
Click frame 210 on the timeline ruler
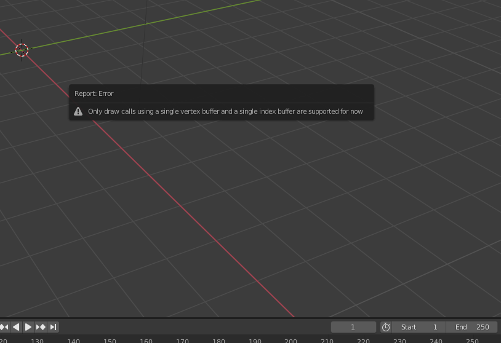327,341
